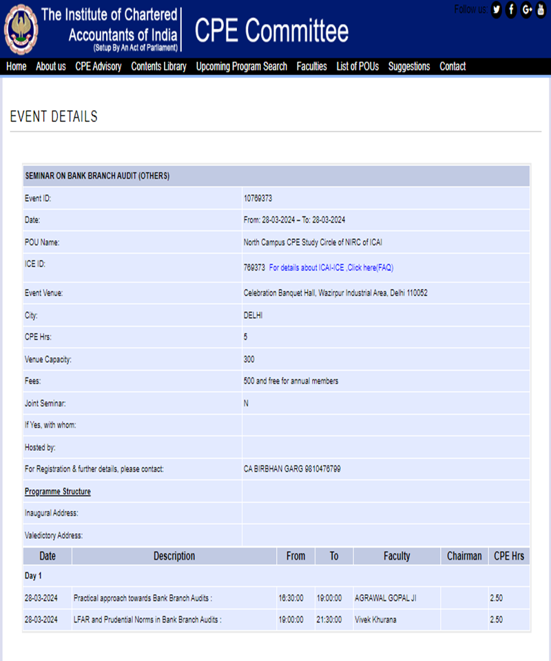Open the Twitter follow icon
Image resolution: width=551 pixels, height=661 pixels.
(496, 9)
